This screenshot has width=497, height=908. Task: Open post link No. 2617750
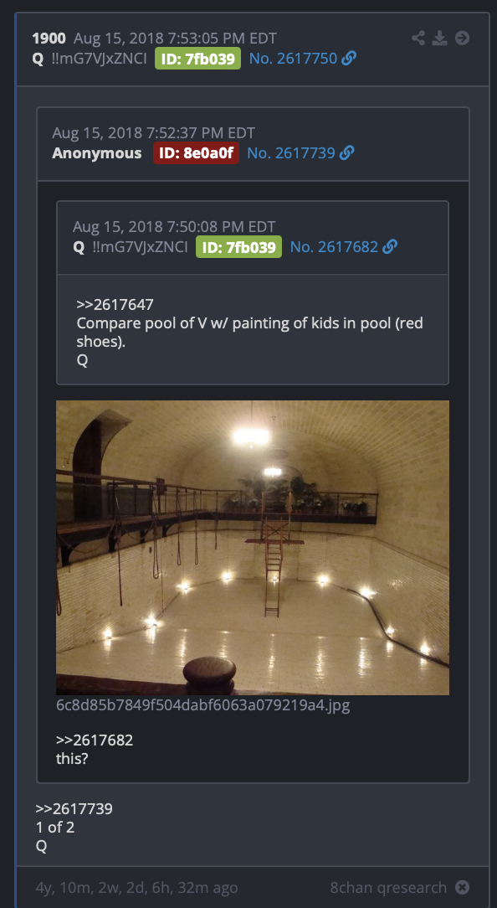point(293,59)
